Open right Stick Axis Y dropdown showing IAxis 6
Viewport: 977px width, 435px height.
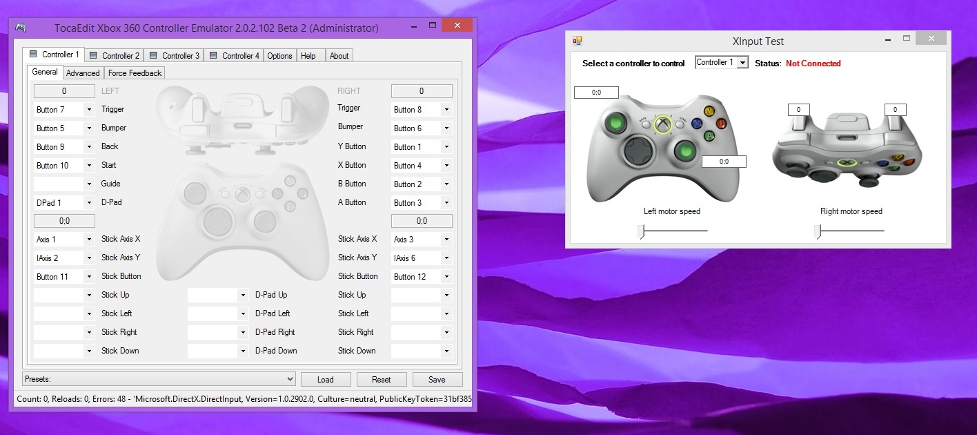pos(422,258)
